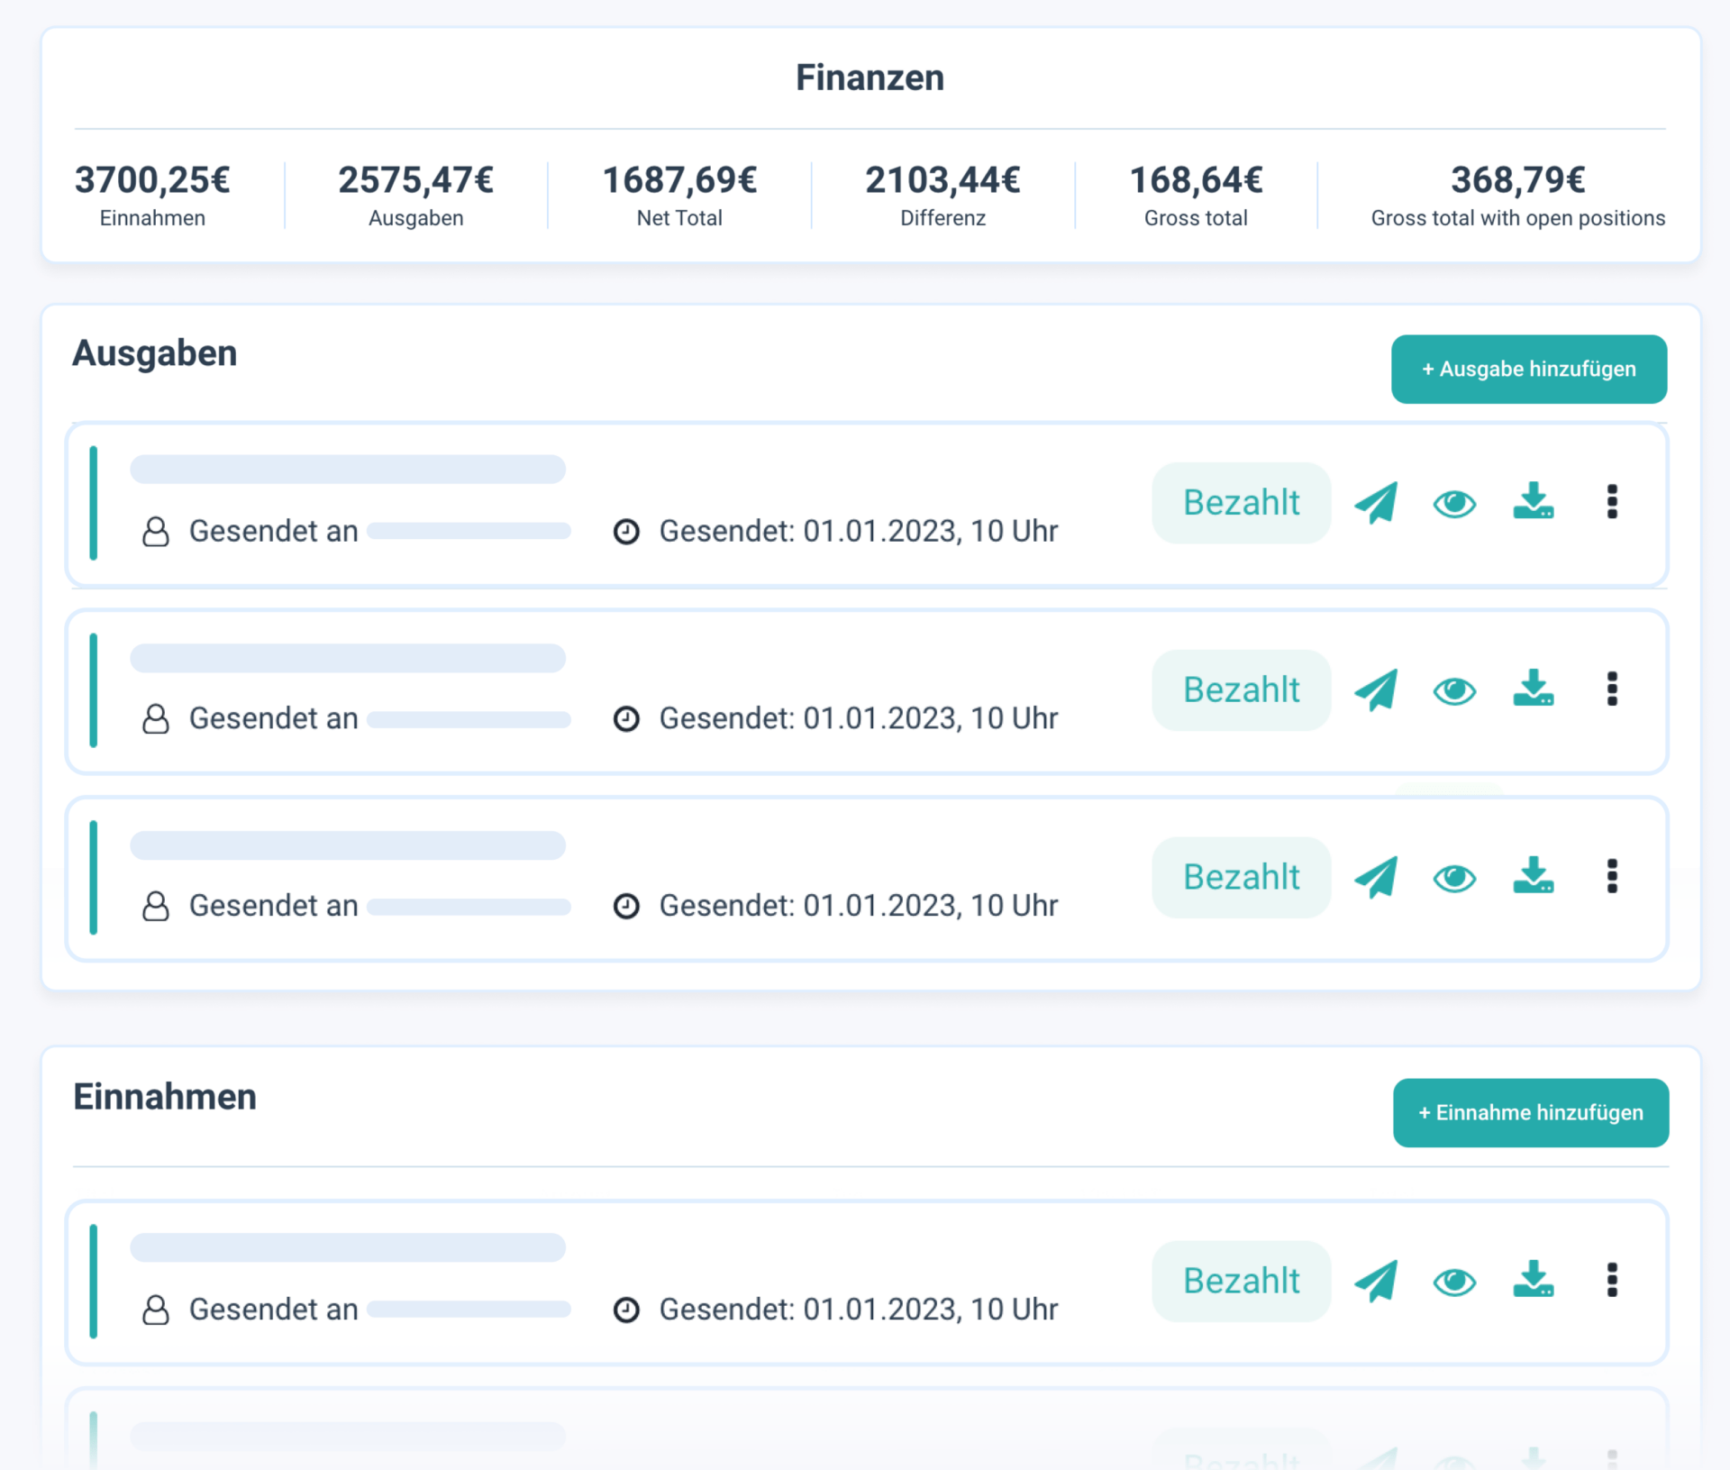Click sent date text in first Einnahmen entry

(x=859, y=1310)
